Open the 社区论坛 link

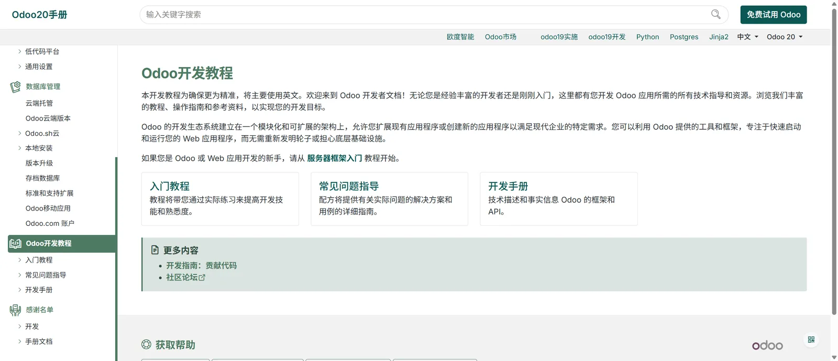tap(182, 277)
